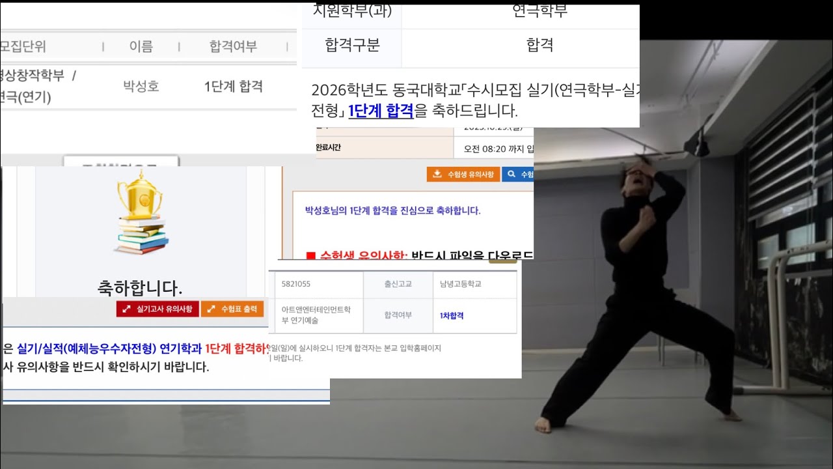This screenshot has height=469, width=833.
Task: Click the magnifier icon on the blue button
Action: tap(512, 175)
